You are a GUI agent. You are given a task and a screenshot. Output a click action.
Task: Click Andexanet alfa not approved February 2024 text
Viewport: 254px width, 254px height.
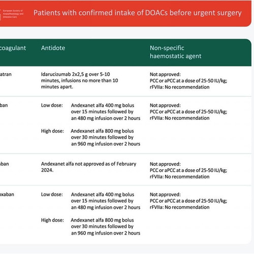click(88, 167)
